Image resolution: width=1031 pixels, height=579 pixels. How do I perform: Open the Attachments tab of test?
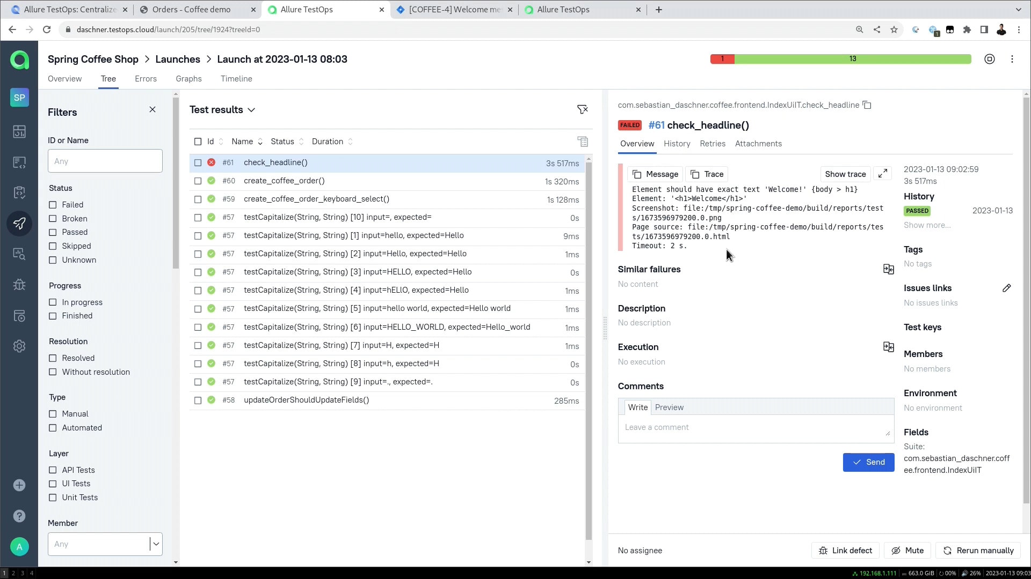point(758,144)
